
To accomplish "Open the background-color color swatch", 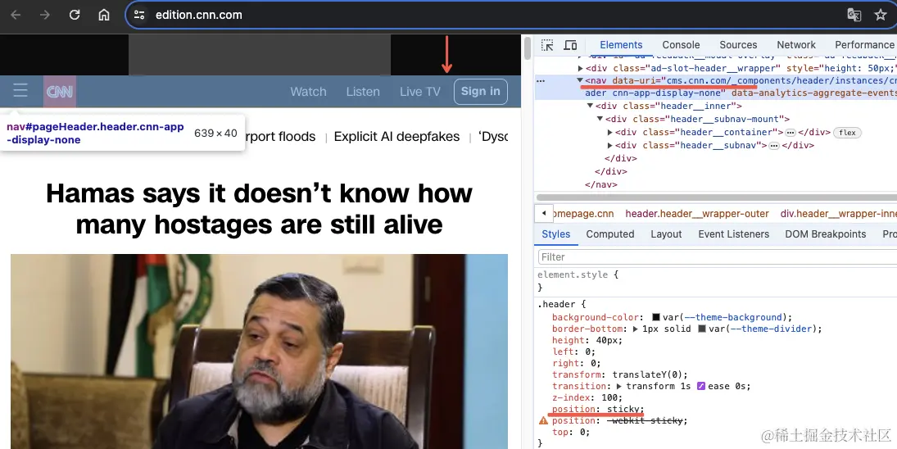I will pyautogui.click(x=656, y=317).
